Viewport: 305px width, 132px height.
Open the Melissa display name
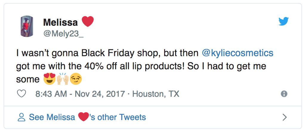pos(60,22)
